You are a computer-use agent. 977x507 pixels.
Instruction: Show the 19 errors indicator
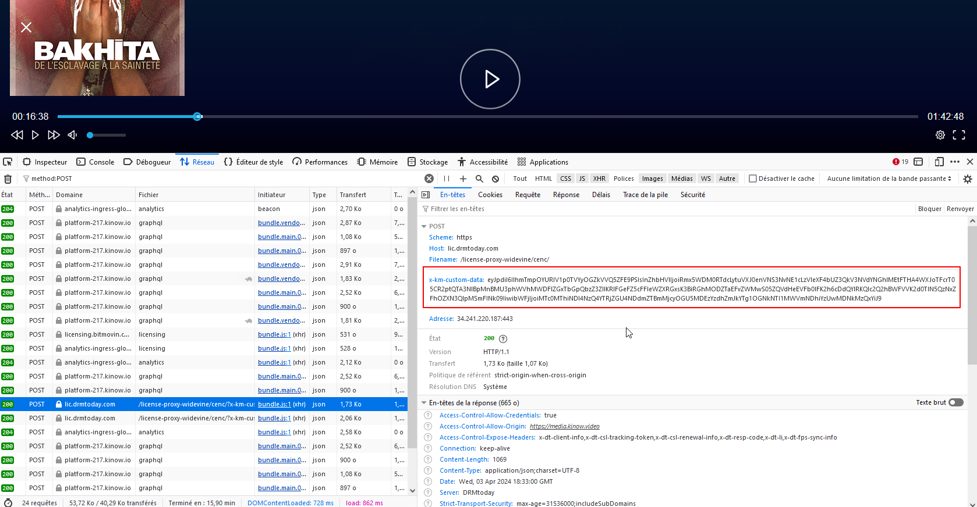coord(900,162)
